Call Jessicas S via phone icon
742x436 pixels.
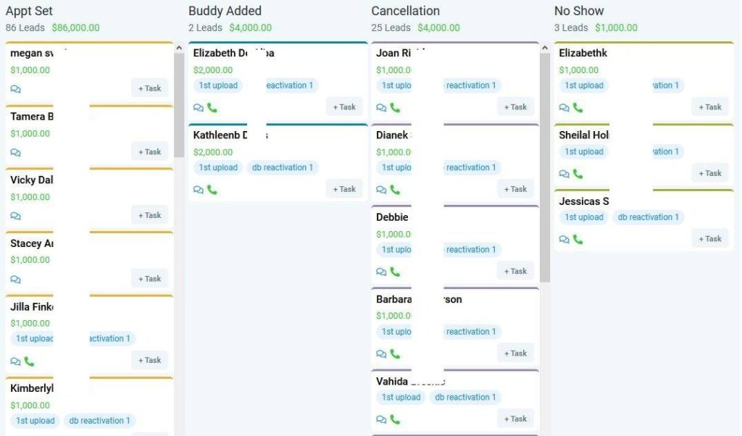click(578, 239)
